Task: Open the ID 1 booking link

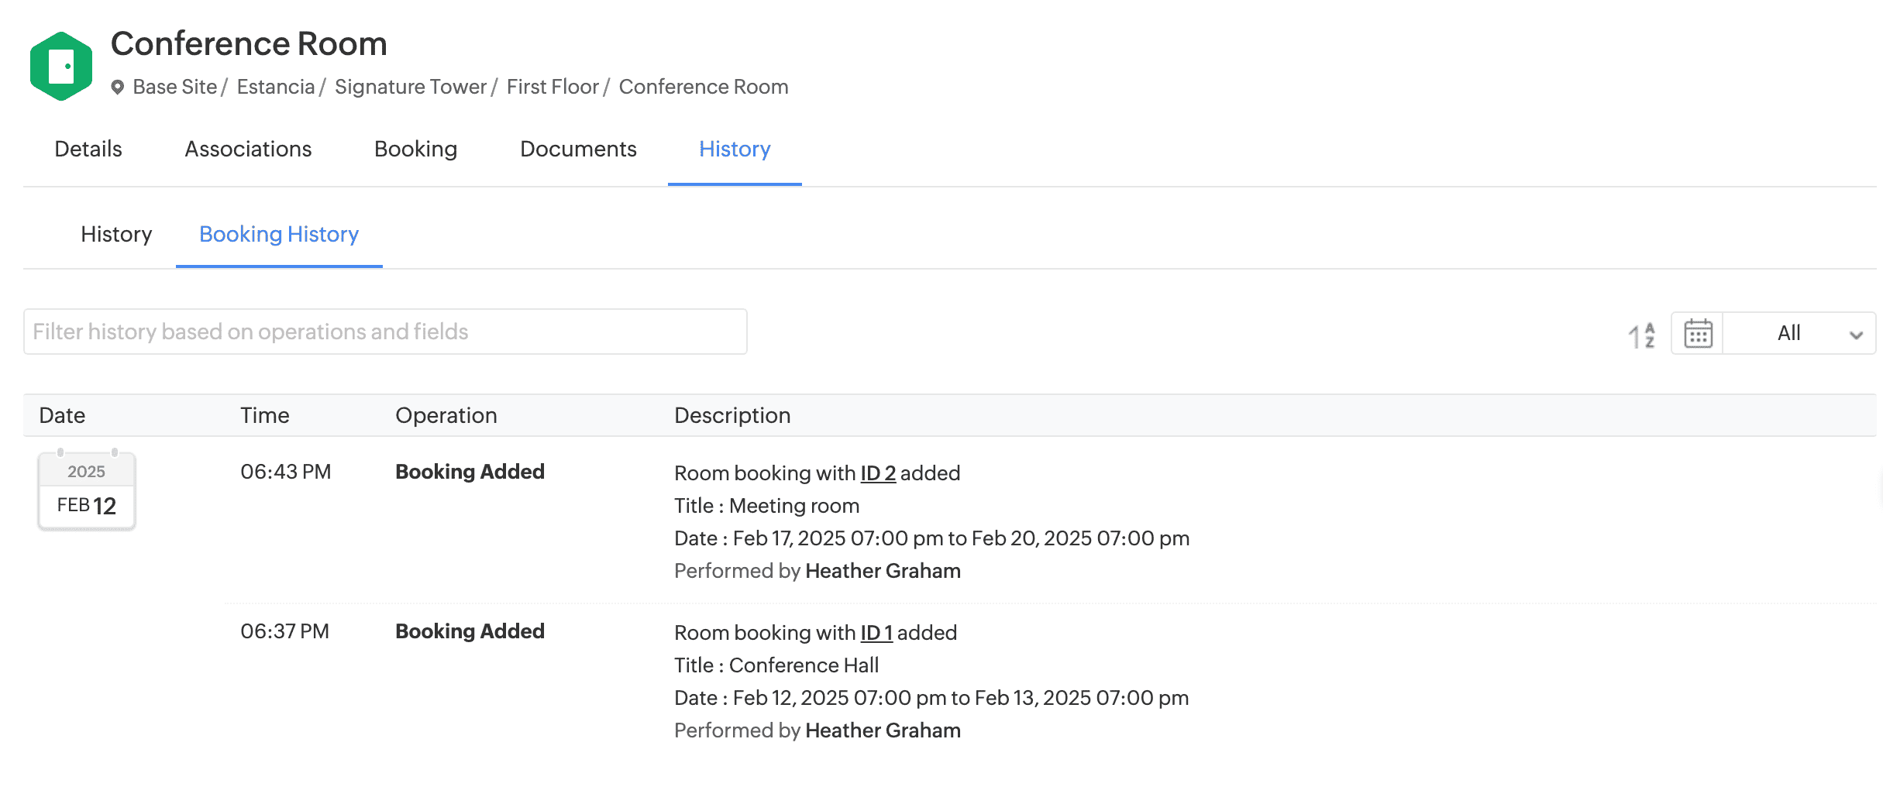Action: [876, 633]
